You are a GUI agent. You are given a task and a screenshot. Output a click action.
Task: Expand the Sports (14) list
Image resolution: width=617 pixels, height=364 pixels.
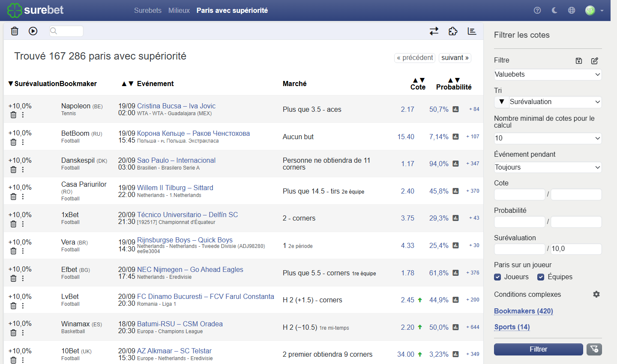coord(512,327)
